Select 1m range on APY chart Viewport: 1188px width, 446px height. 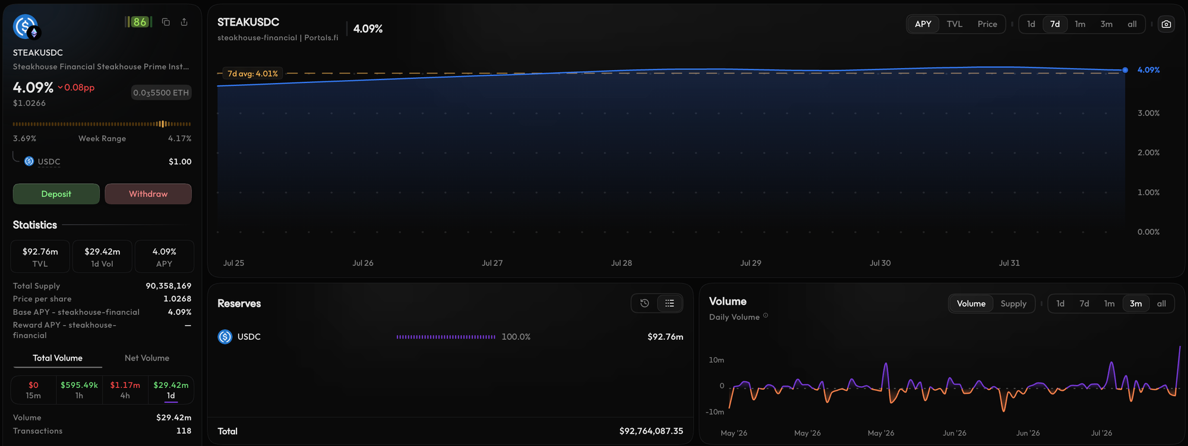(x=1080, y=24)
